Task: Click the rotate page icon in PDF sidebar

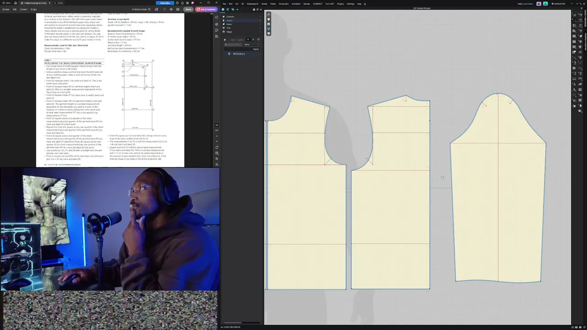Action: [216, 147]
